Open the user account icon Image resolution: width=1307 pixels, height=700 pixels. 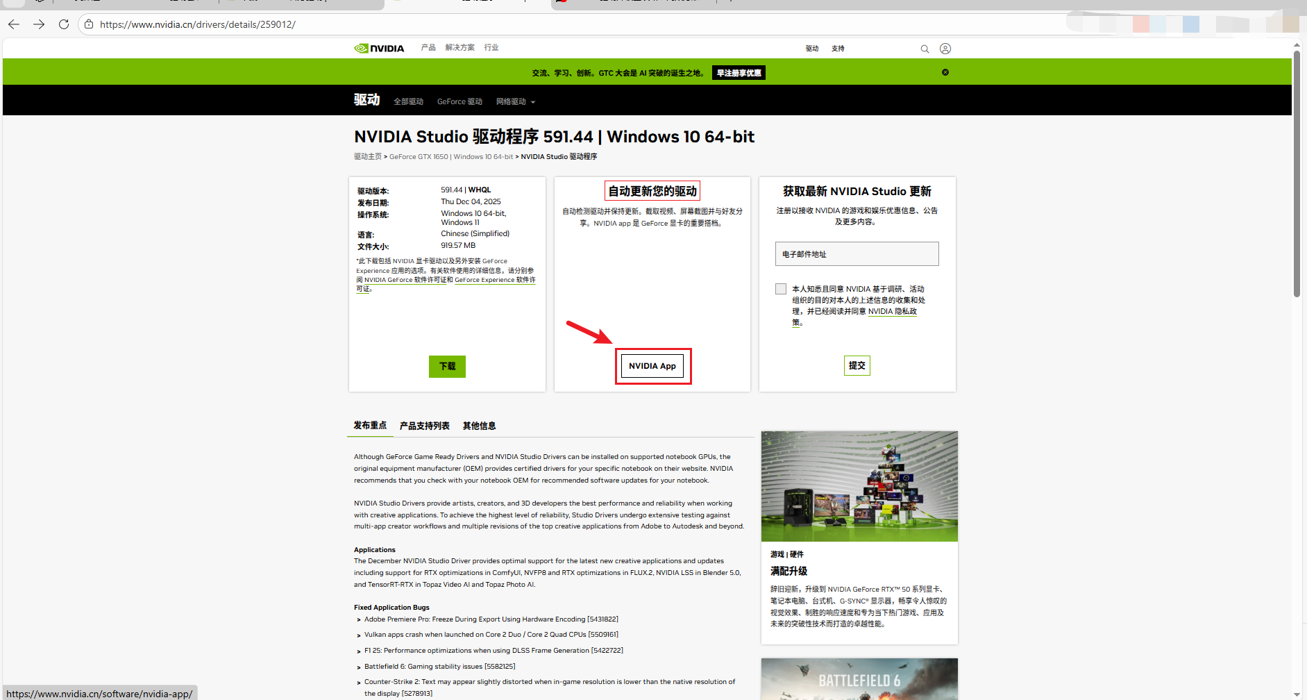click(945, 49)
